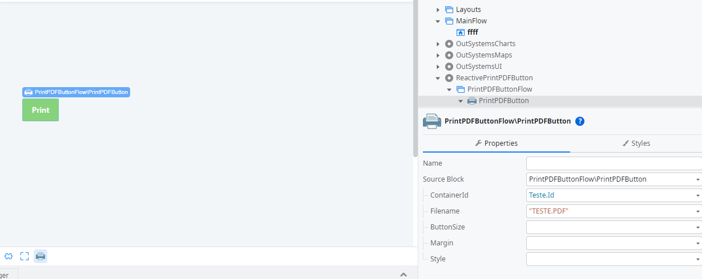Image resolution: width=702 pixels, height=279 pixels.
Task: Click the PrintPDFButton printer icon in tree
Action: [x=471, y=101]
